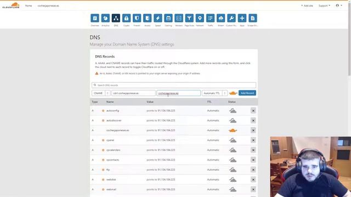351x197 pixels.
Task: Click Add site
Action: click(307, 5)
